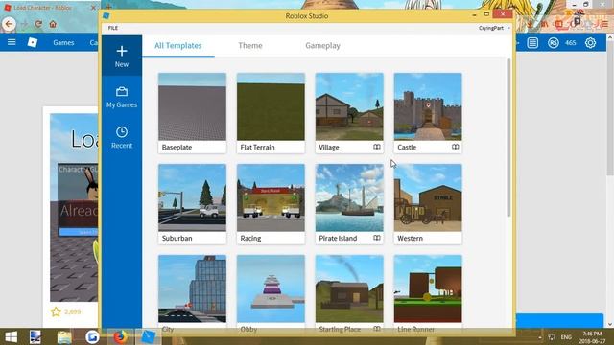This screenshot has height=345, width=614.
Task: Go to the browser home page
Action: click(53, 24)
